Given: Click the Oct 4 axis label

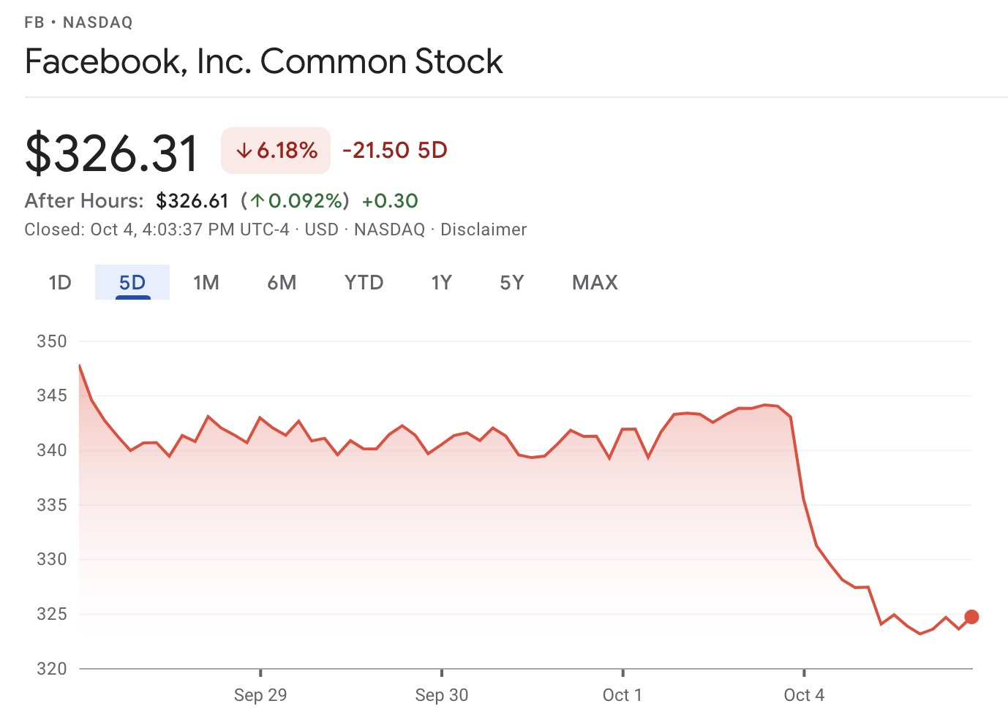Looking at the screenshot, I should [804, 695].
